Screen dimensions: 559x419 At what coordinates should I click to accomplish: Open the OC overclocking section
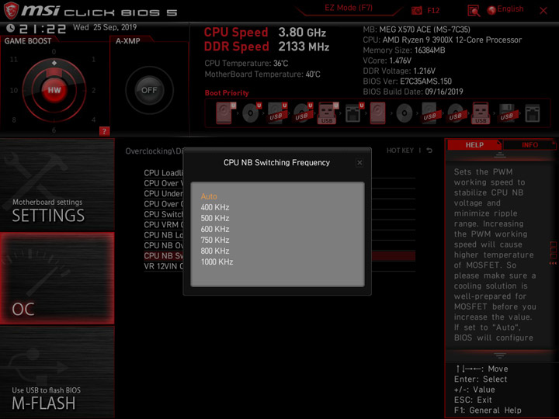click(57, 279)
